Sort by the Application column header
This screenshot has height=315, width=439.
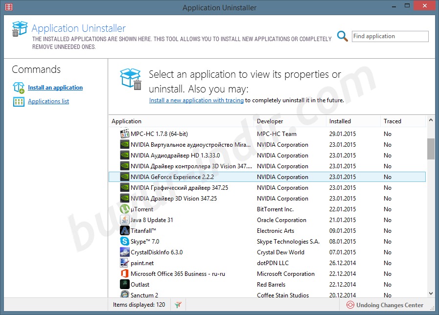pos(181,121)
